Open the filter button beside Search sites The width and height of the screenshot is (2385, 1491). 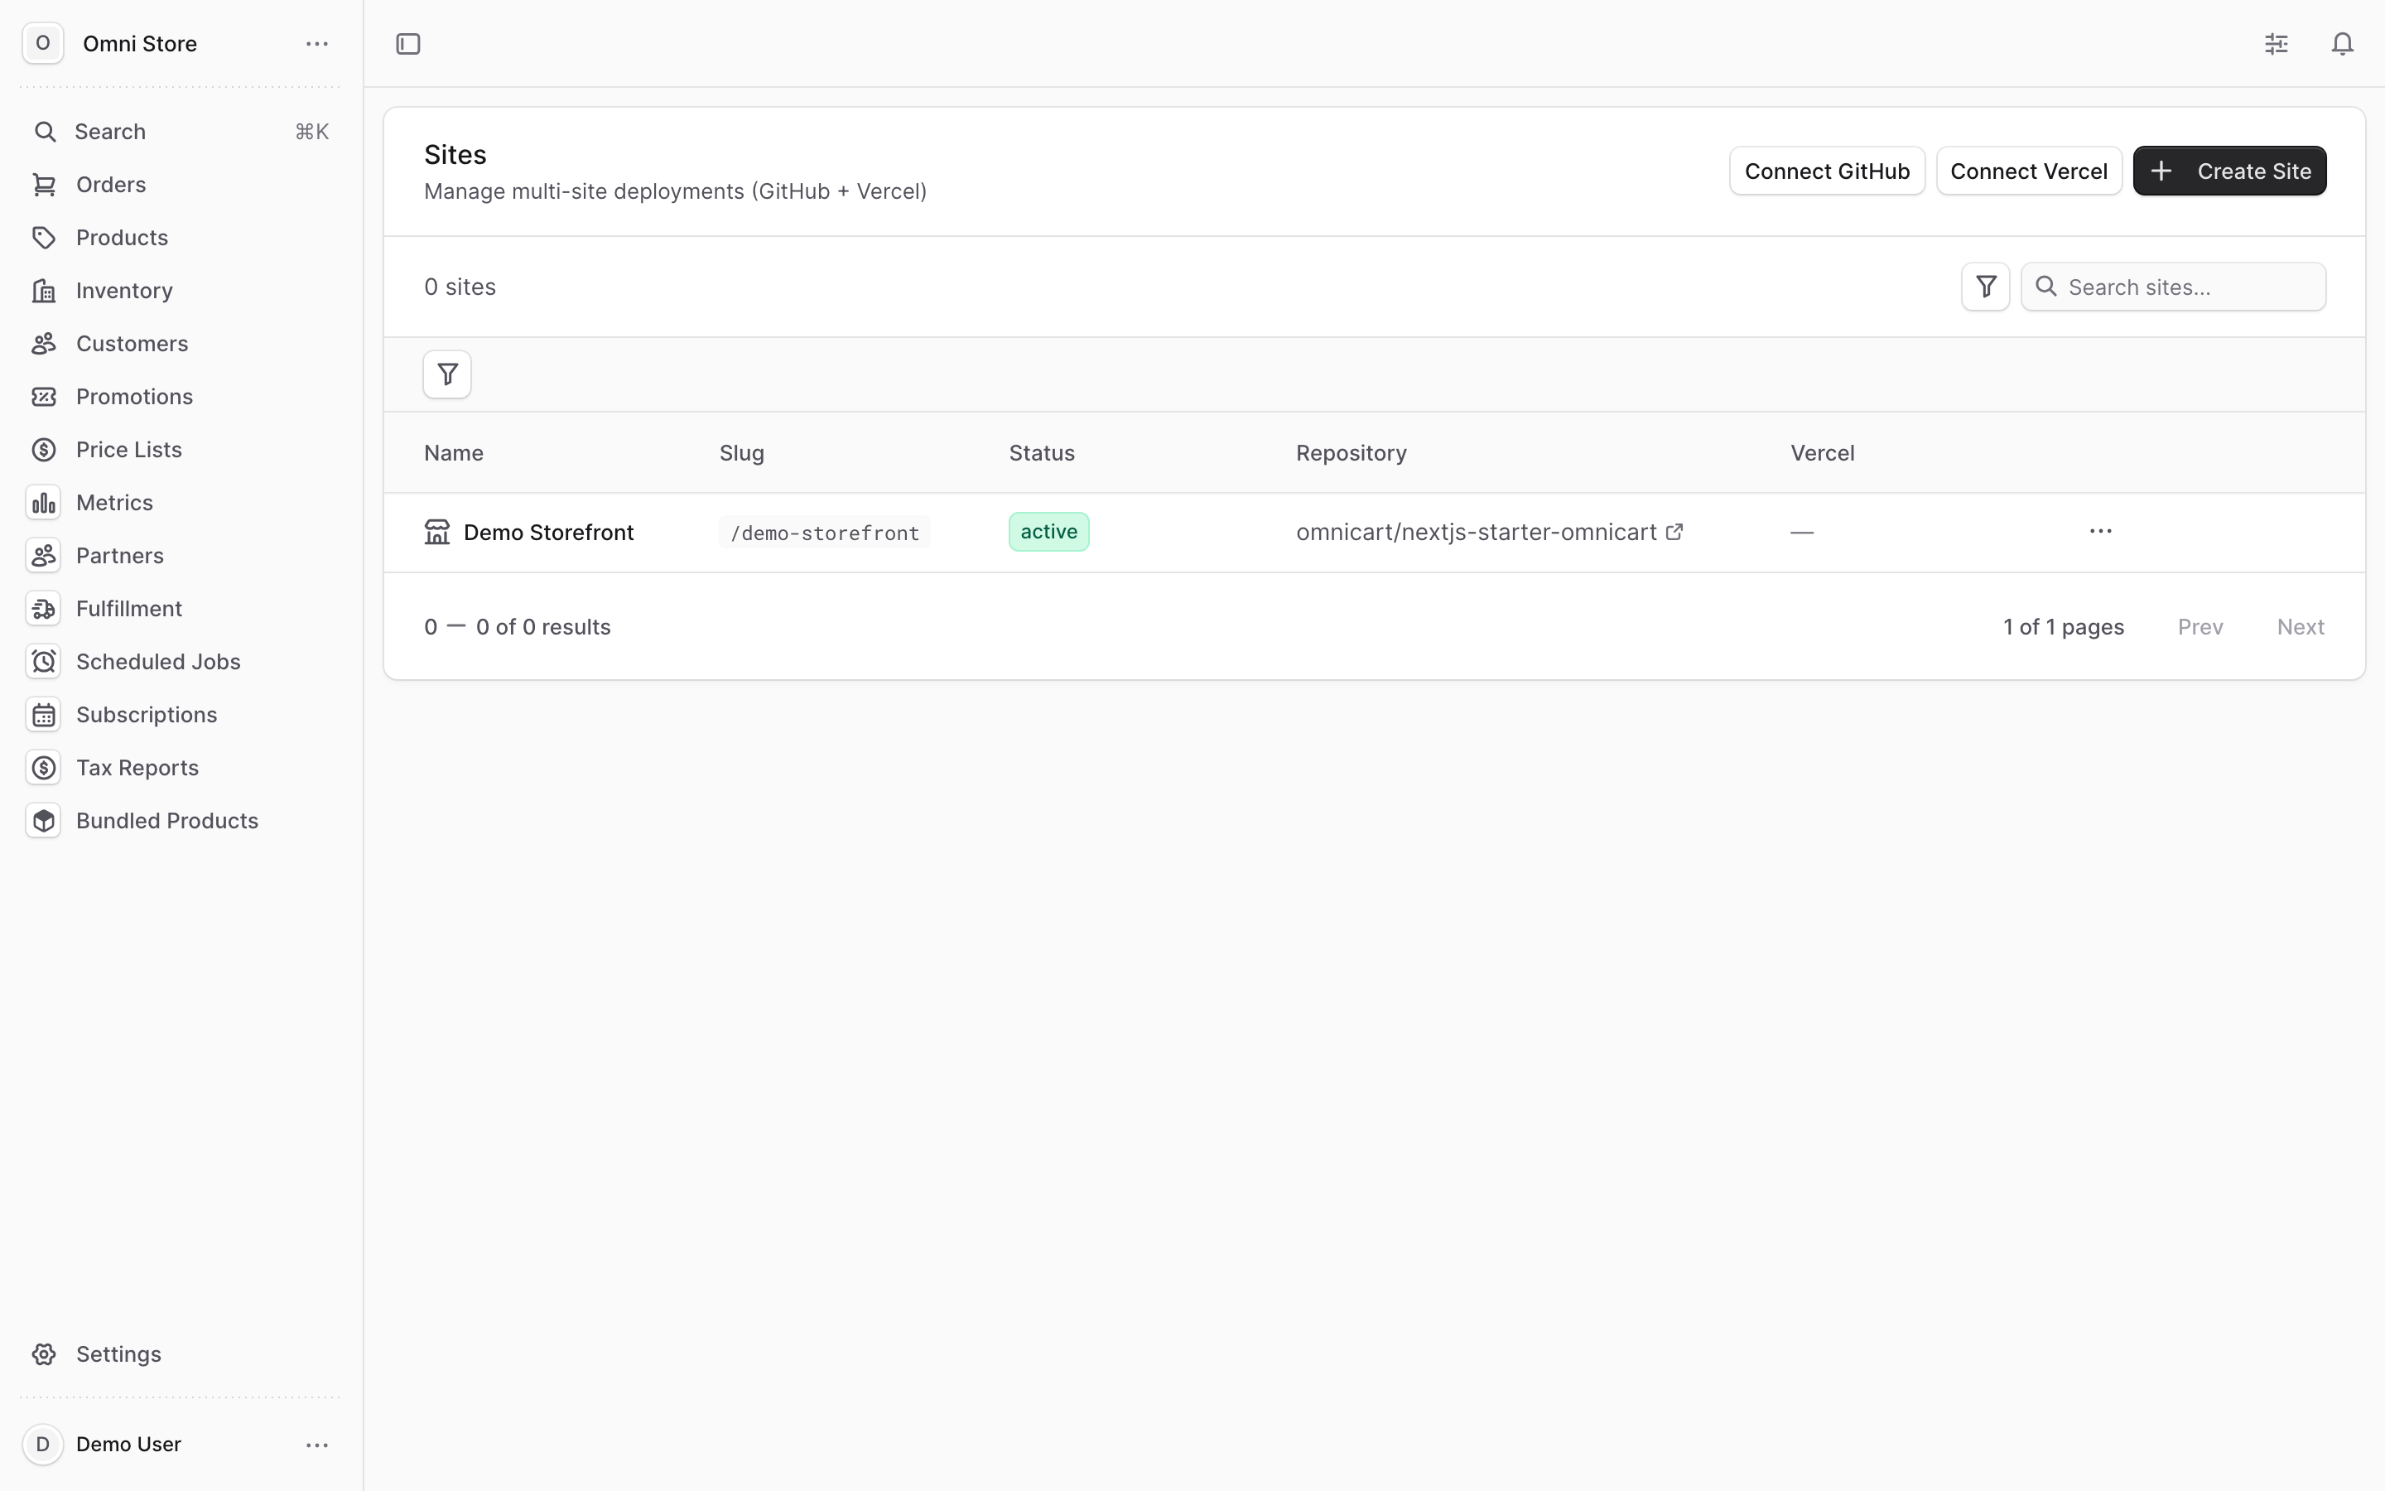click(x=1985, y=287)
